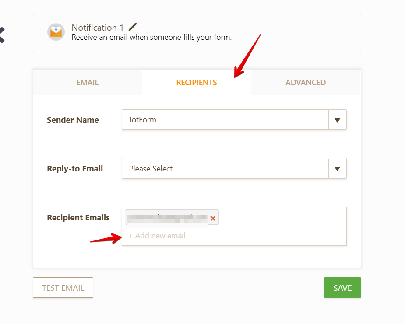This screenshot has width=405, height=324.
Task: Remove the recipient email with red x
Action: [213, 218]
